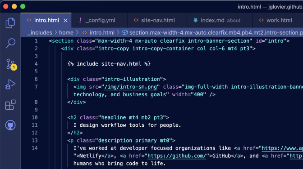Switch to the _config.yml tab
This screenshot has height=169, width=303.
pos(99,20)
